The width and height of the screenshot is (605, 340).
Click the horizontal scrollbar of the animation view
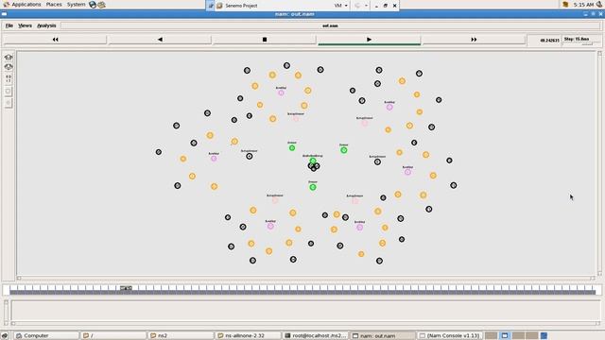(x=305, y=278)
